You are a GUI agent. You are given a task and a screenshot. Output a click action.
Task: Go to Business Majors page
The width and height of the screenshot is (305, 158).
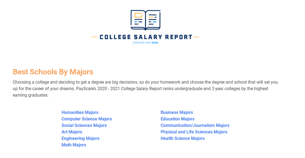click(177, 112)
